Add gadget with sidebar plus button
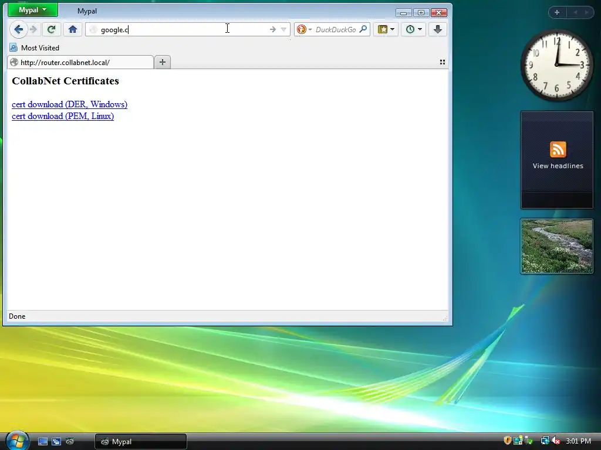 pyautogui.click(x=557, y=12)
